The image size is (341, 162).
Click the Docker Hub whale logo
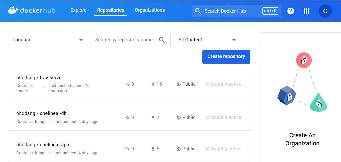pyautogui.click(x=13, y=10)
